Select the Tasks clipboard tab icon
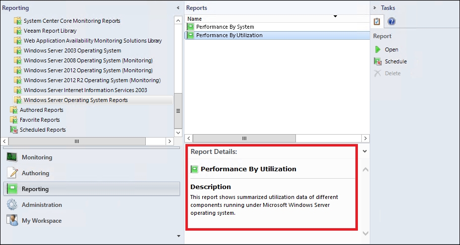 click(x=377, y=21)
